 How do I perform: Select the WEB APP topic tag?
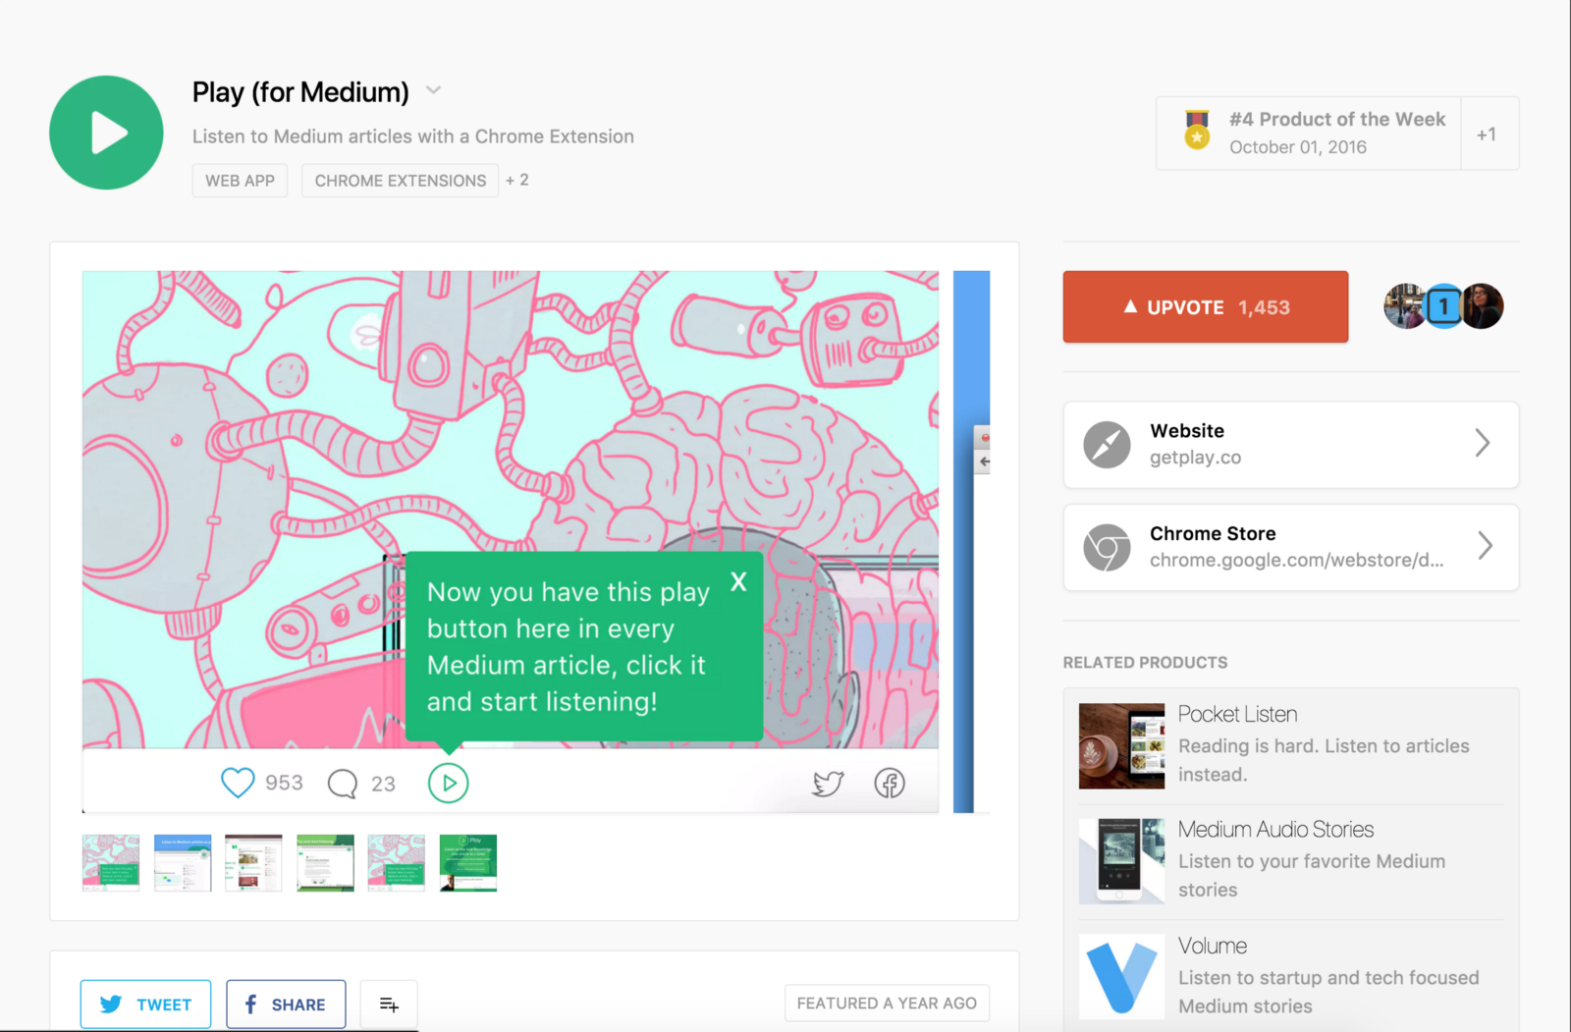coord(240,181)
